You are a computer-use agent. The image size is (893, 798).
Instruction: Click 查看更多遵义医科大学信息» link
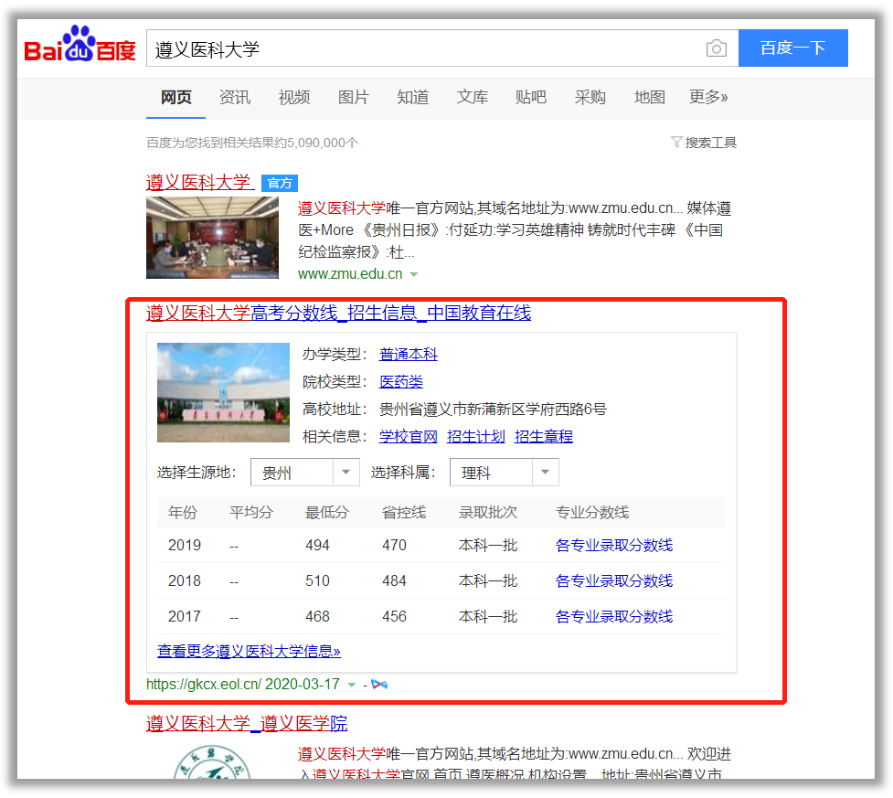[x=249, y=651]
